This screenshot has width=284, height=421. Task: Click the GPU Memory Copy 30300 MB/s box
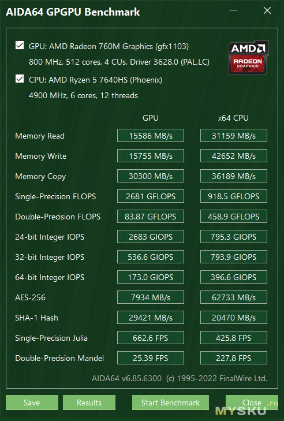151,176
